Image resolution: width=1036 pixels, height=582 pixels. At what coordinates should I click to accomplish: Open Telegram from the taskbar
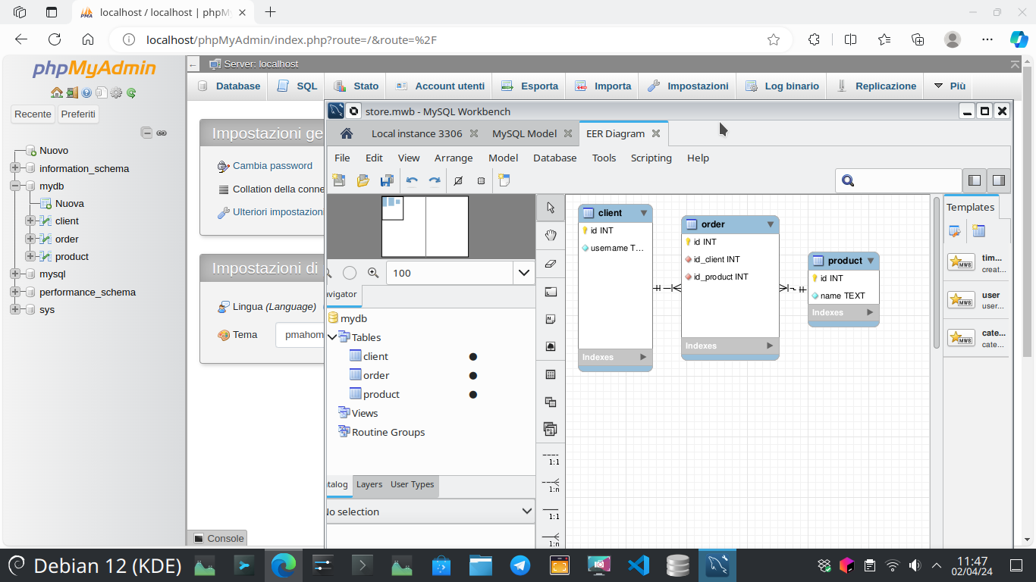click(520, 565)
